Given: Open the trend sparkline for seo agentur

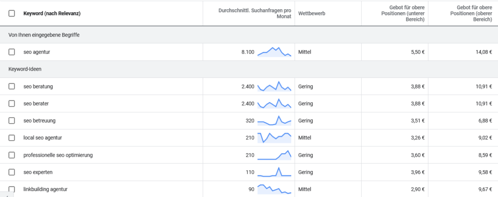Looking at the screenshot, I should coord(274,52).
